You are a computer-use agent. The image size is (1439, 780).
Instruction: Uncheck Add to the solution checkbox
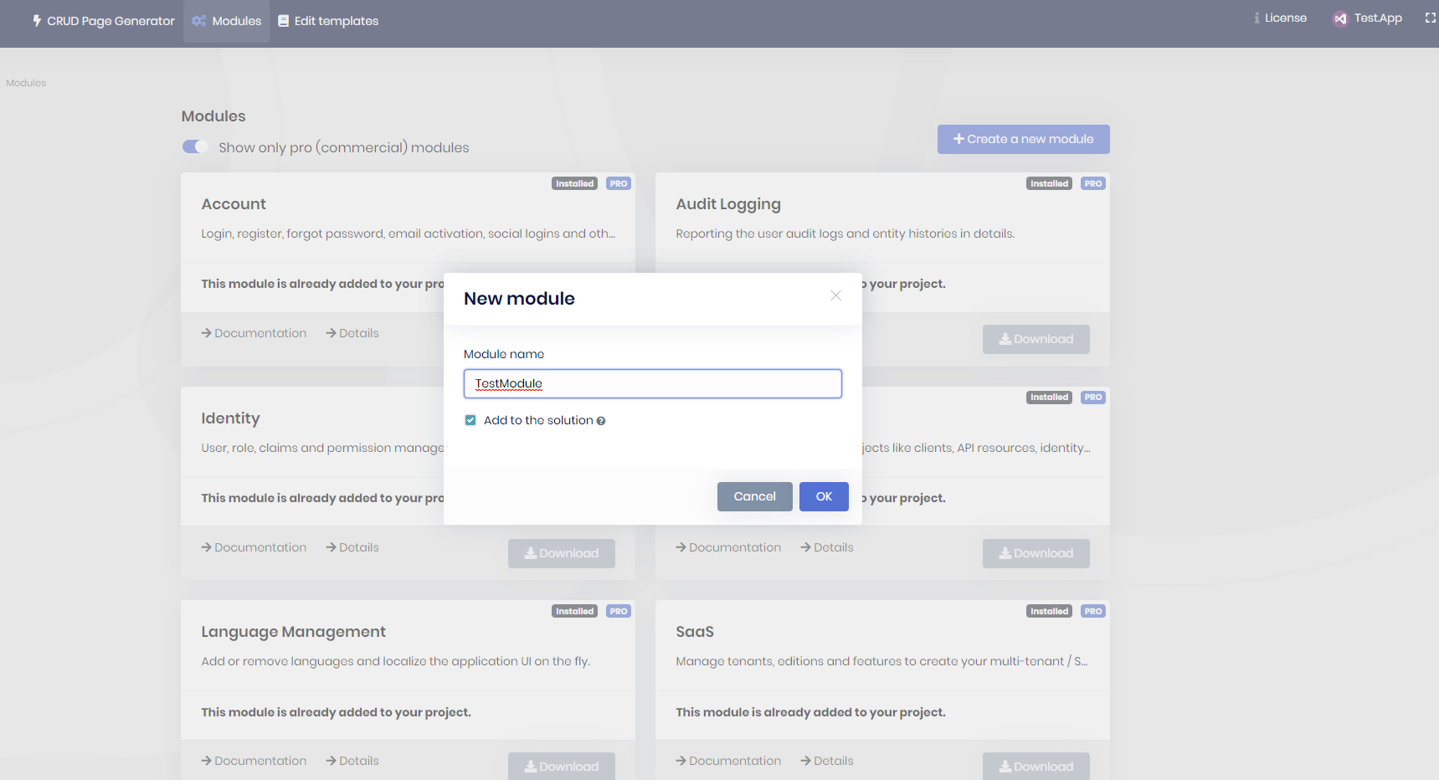click(x=470, y=420)
